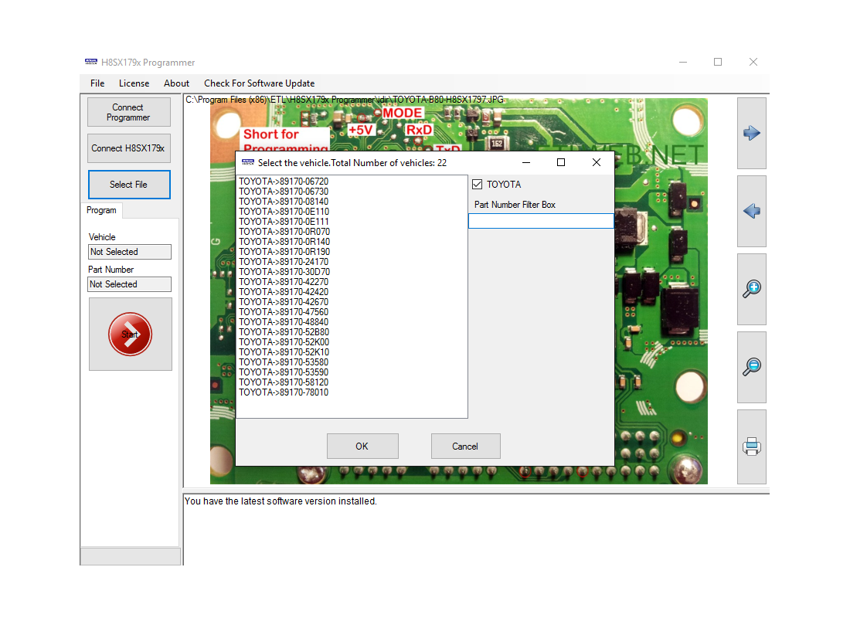Click the Select File button
Viewport: 850px width, 618px height.
coord(129,185)
